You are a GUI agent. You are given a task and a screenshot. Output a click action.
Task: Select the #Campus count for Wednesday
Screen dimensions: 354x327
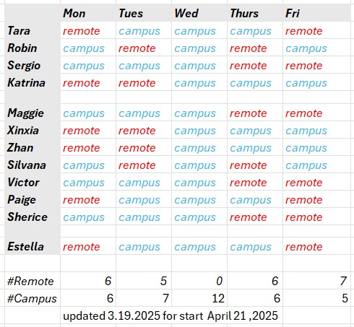(x=199, y=298)
